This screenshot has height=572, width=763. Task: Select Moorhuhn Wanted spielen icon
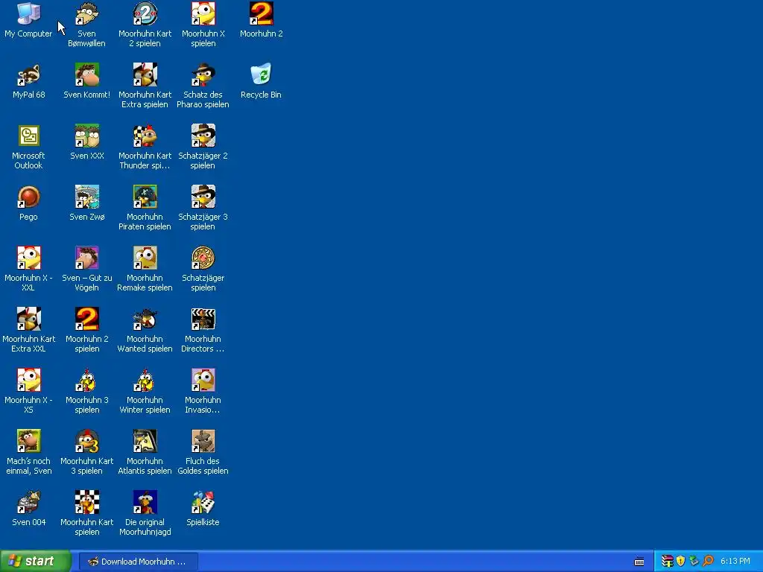click(x=145, y=319)
